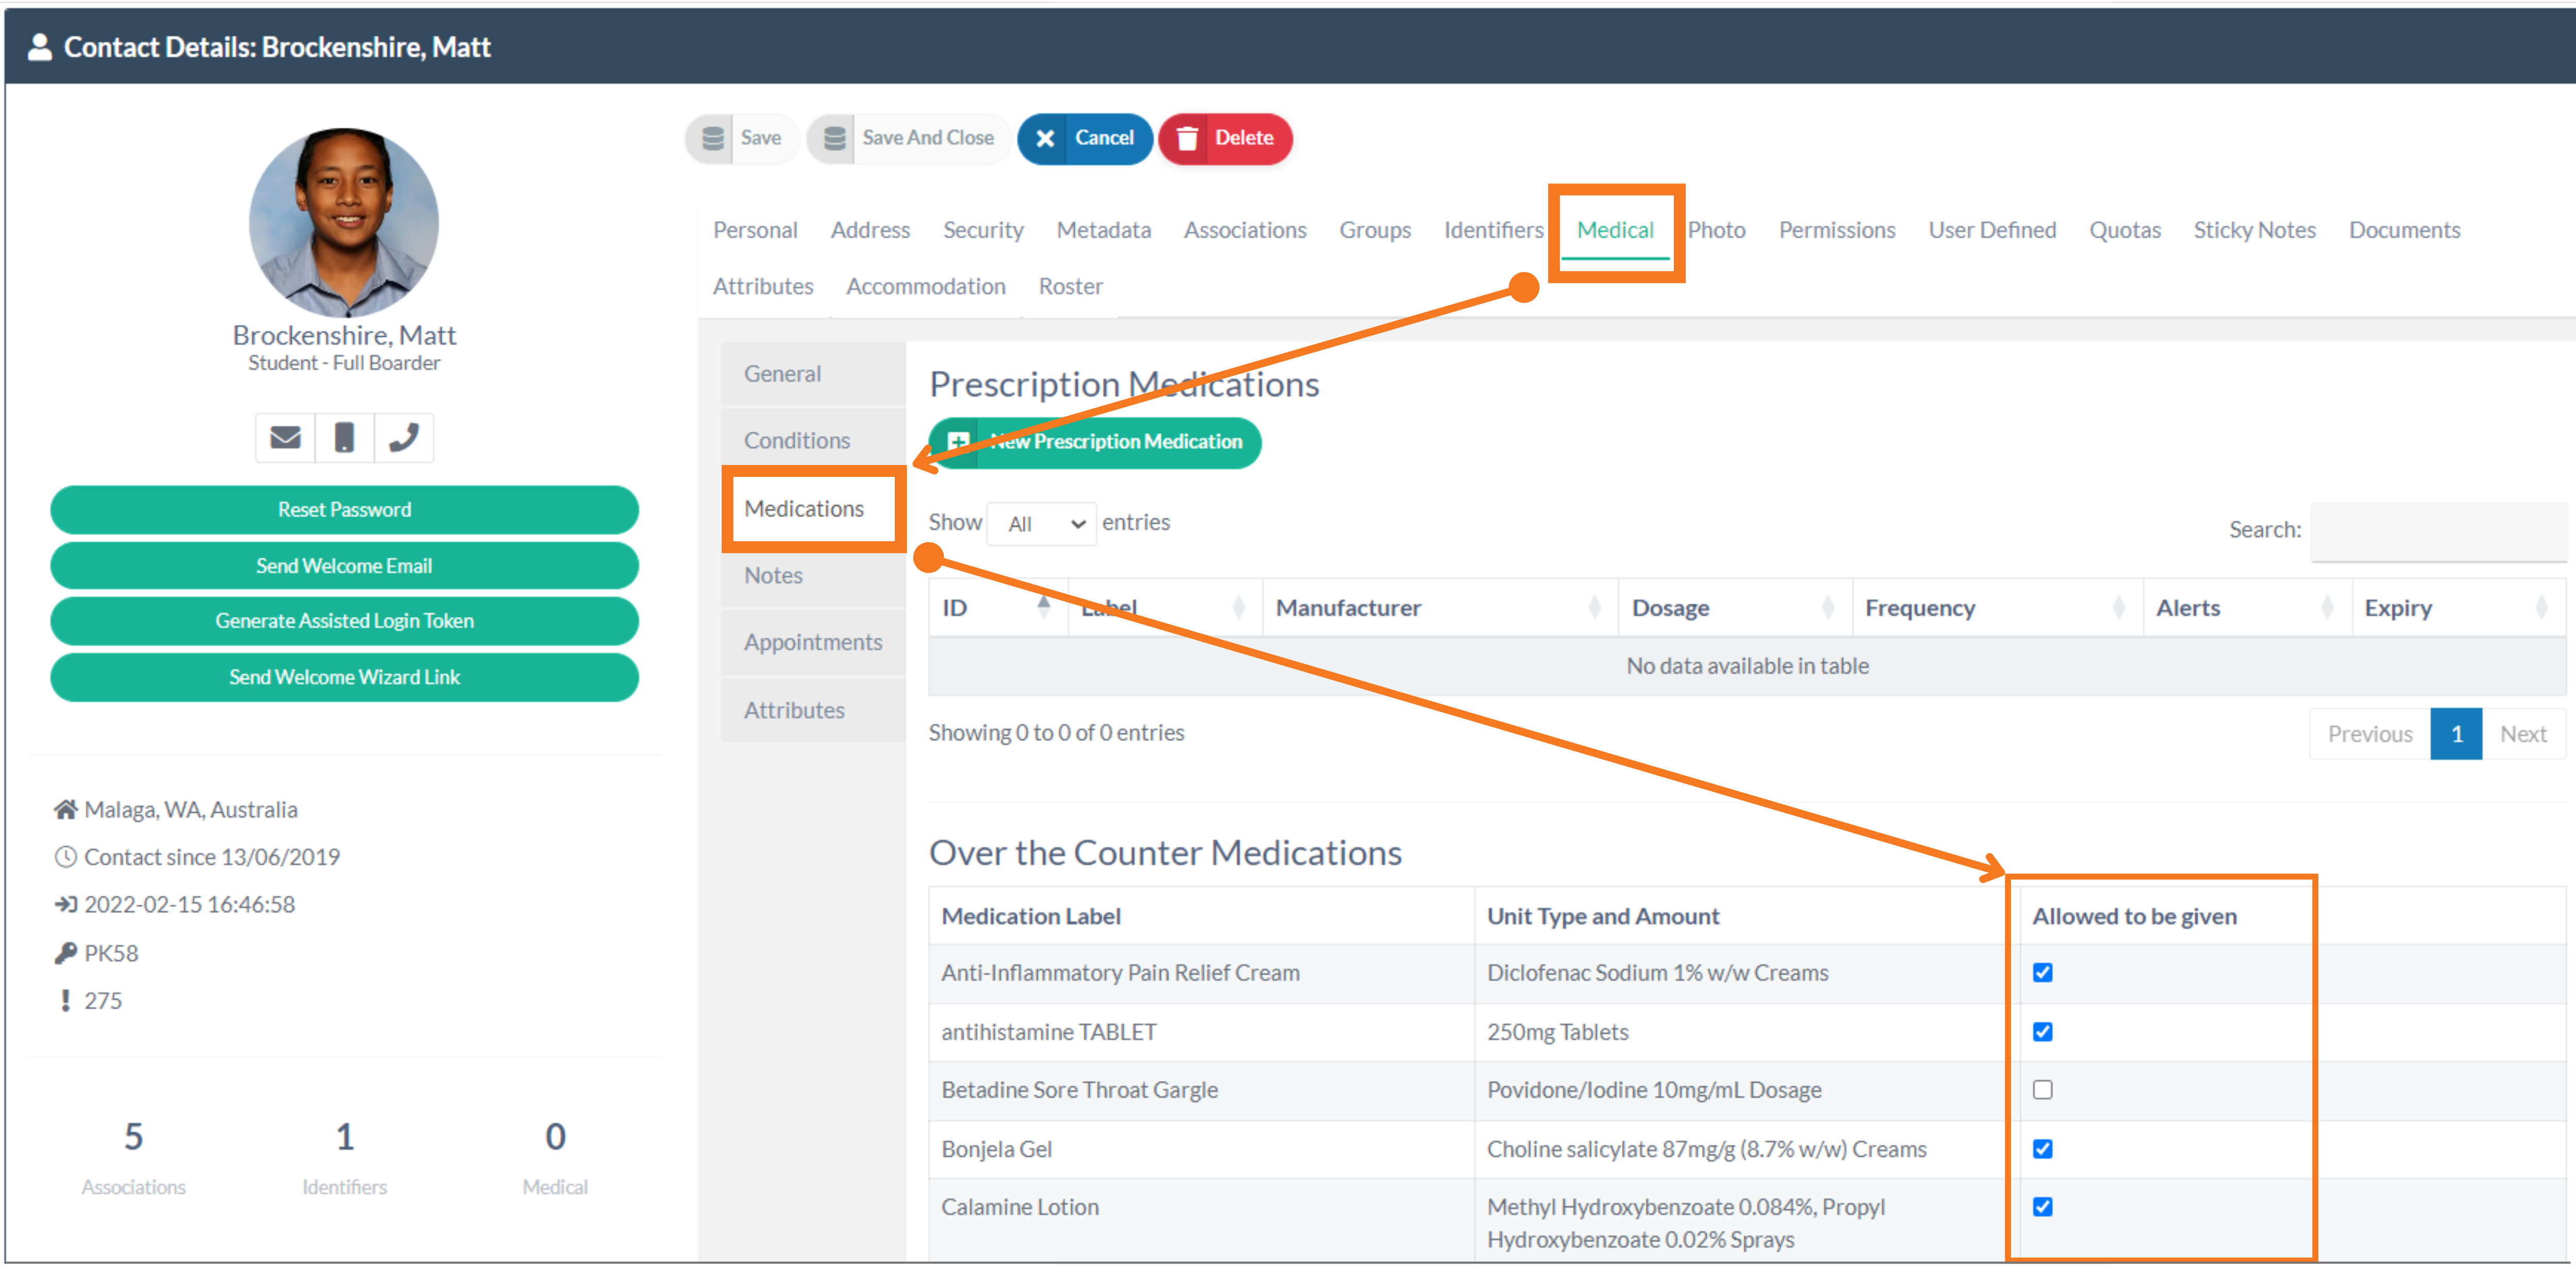Open the Conditions medical section
The width and height of the screenshot is (2576, 1272).
point(797,441)
